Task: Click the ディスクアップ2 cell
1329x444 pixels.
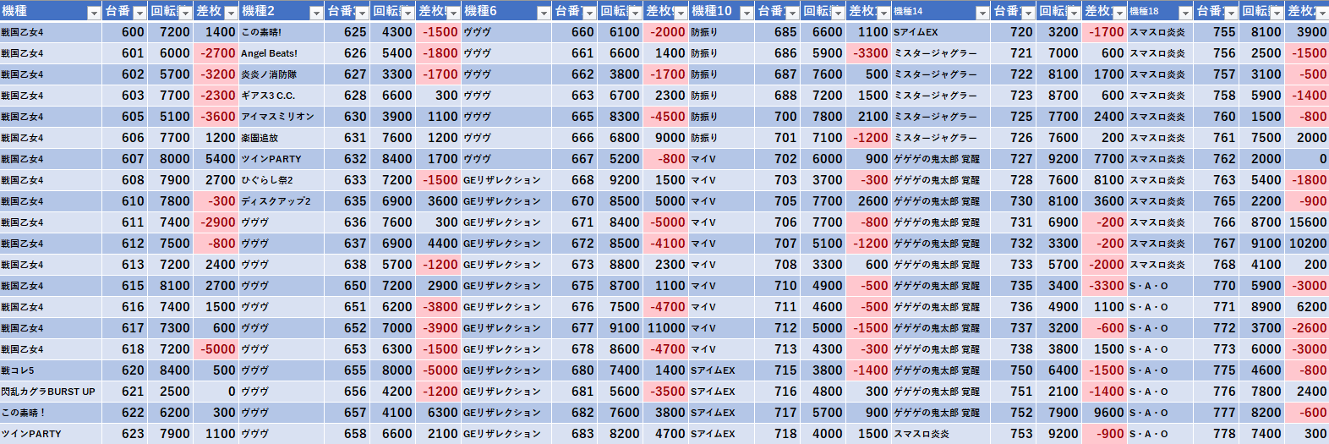Action: pyautogui.click(x=282, y=201)
